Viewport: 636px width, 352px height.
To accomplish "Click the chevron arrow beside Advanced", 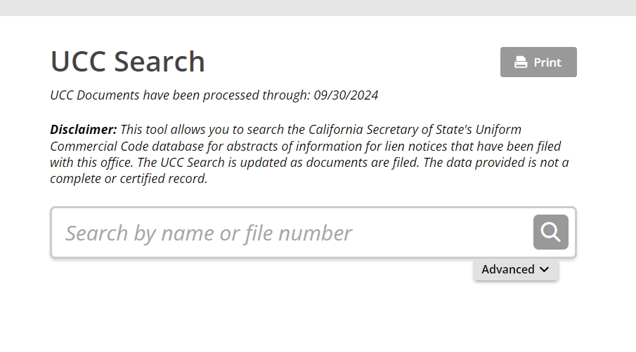I will 544,269.
